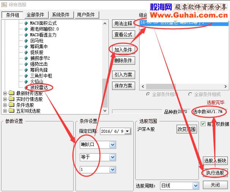Click the 实时行情选股 folder icon
Viewport: 230px width, 192px height.
pos(11,99)
